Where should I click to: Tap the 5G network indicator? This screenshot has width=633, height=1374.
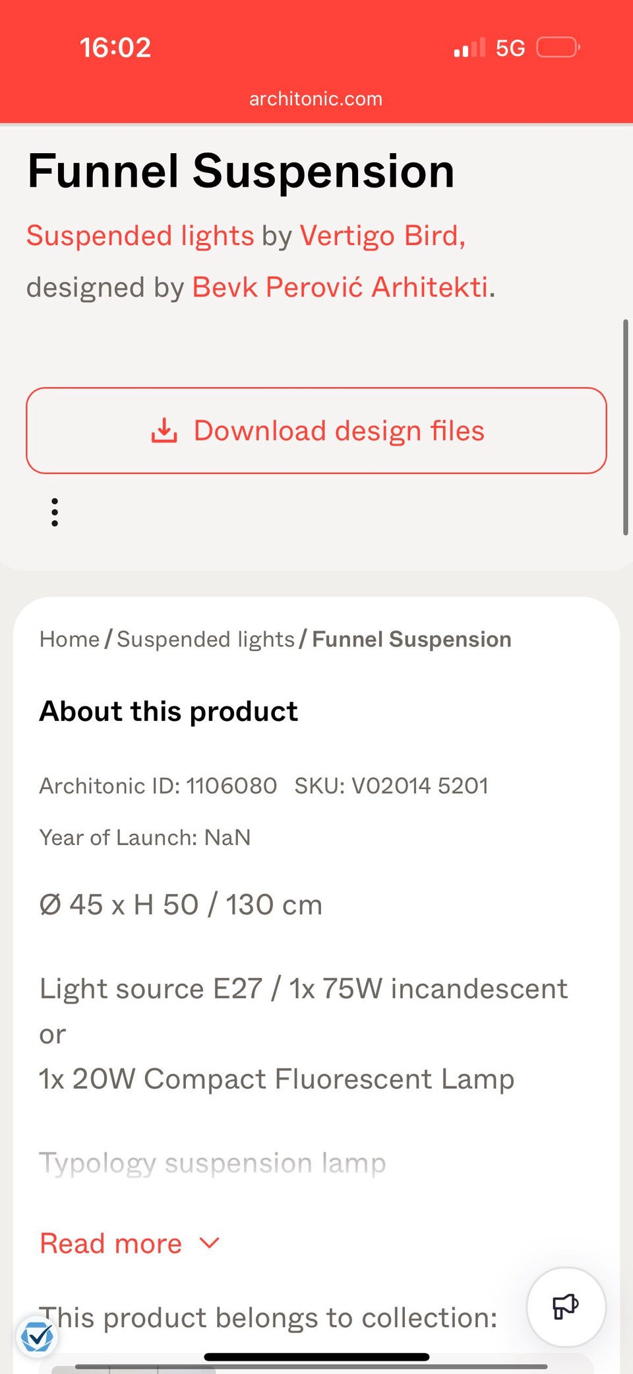click(510, 48)
